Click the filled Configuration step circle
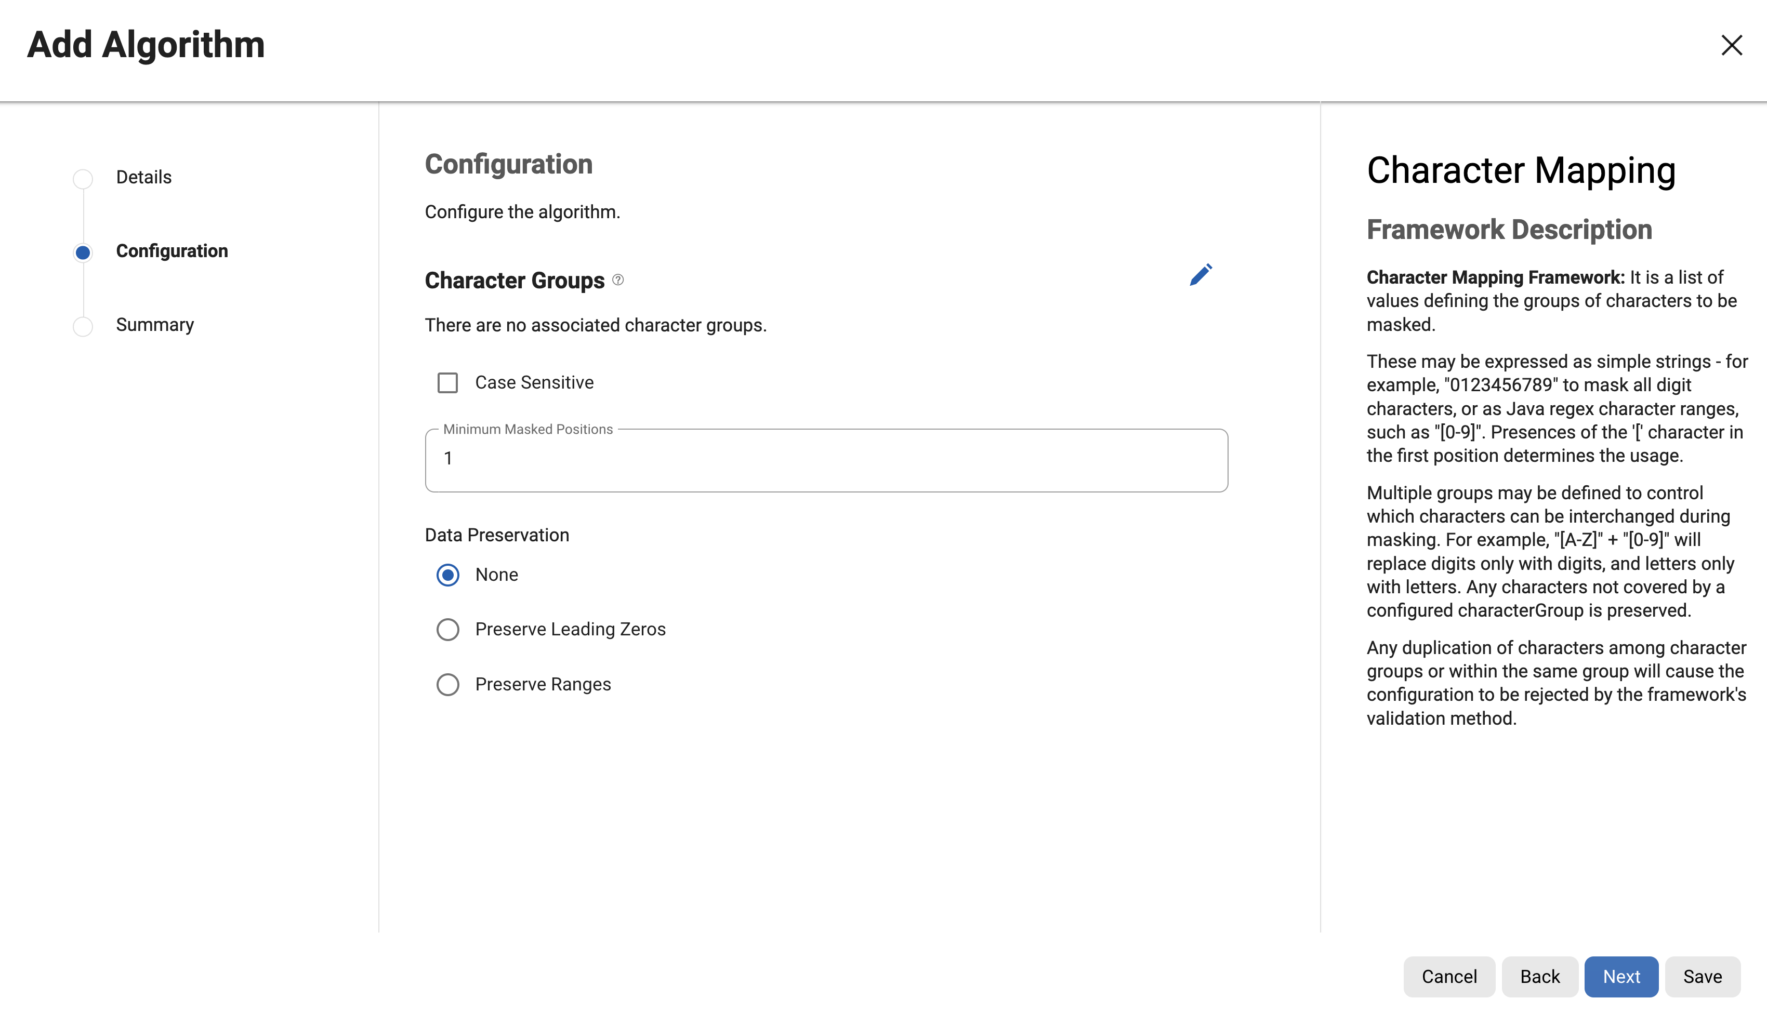This screenshot has width=1767, height=1012. pyautogui.click(x=82, y=252)
